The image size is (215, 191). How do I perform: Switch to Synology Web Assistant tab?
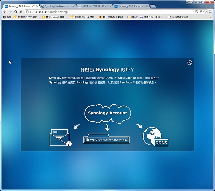coord(58,6)
